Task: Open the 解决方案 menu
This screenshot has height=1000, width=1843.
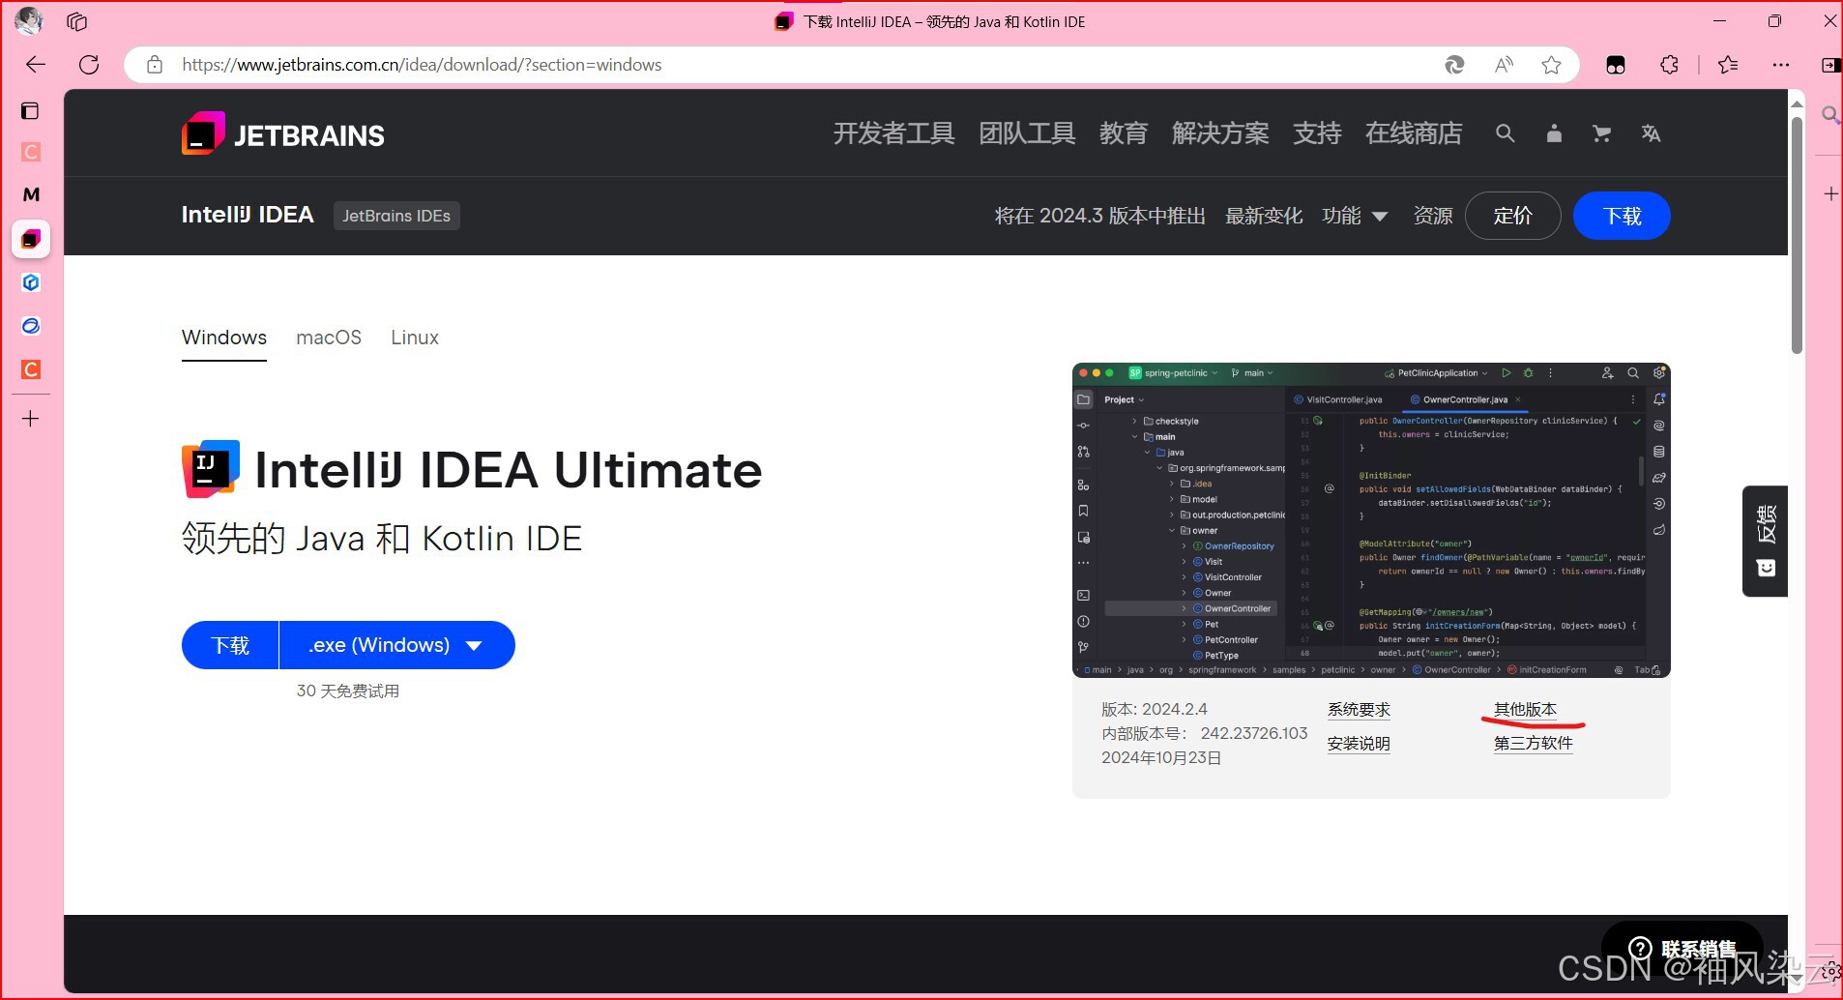Action: click(x=1220, y=133)
